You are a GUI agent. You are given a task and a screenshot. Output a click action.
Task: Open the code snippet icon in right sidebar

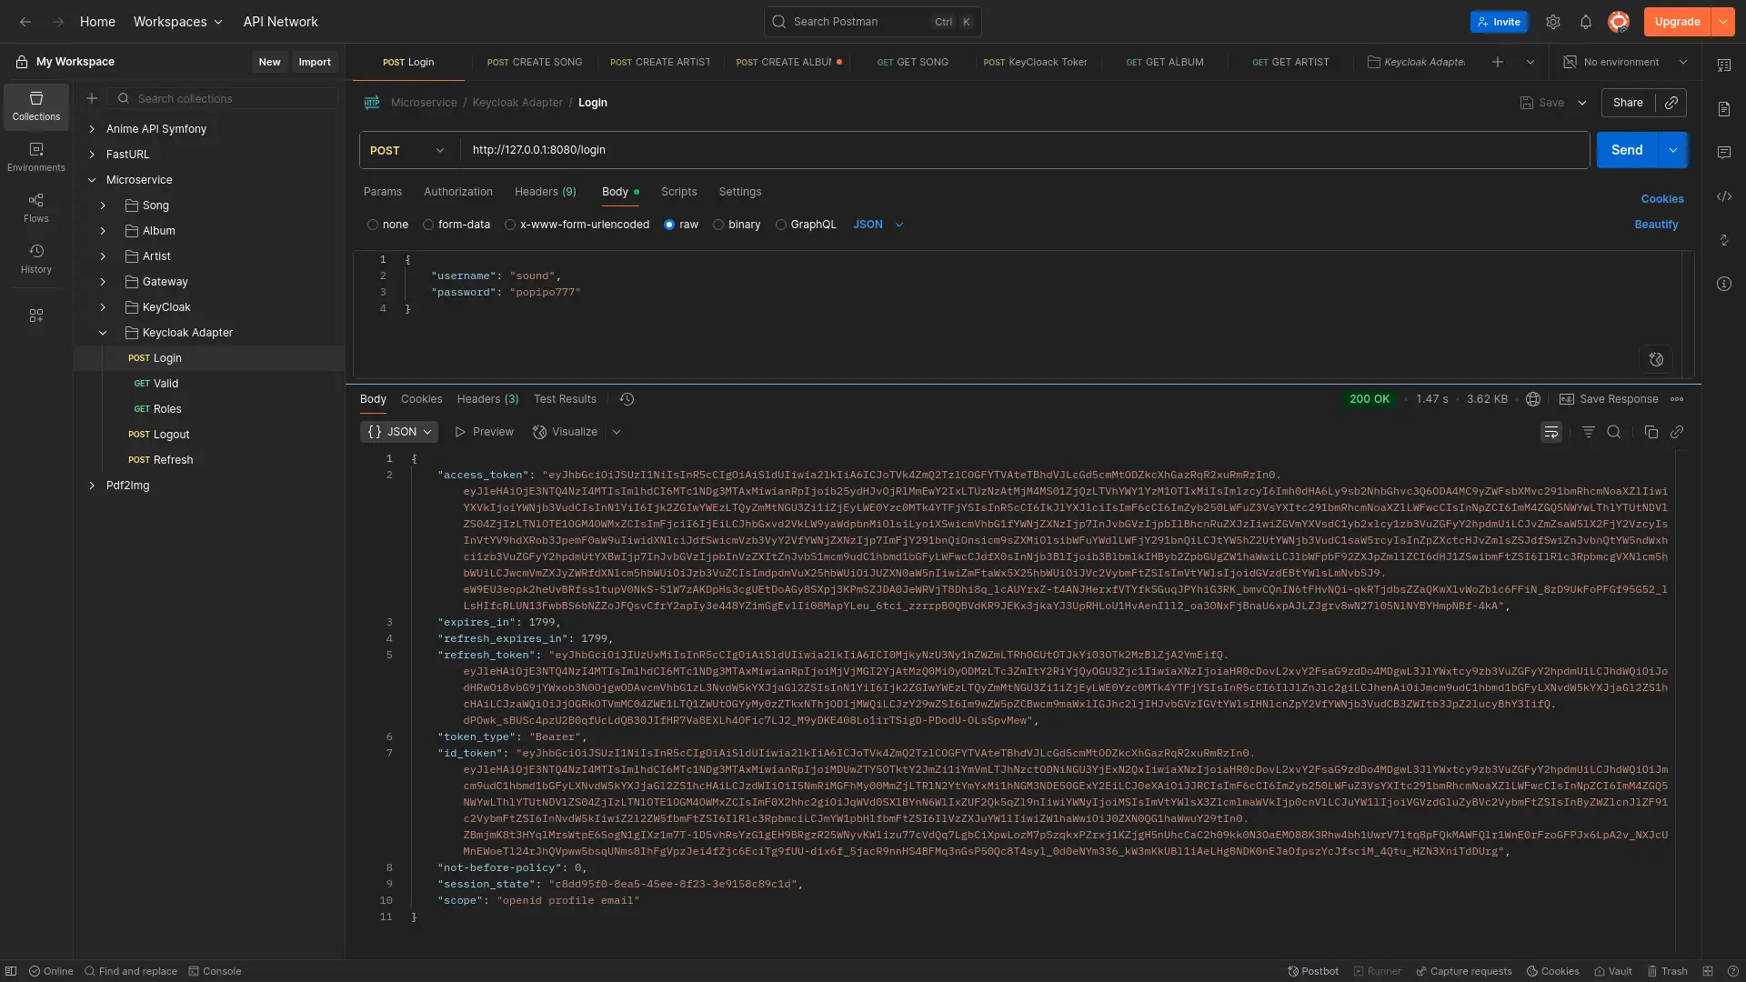pyautogui.click(x=1724, y=196)
